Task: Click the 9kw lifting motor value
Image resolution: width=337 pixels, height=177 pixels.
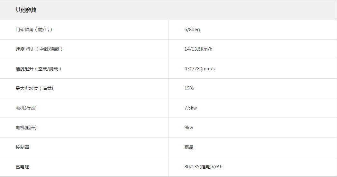Action: pos(189,128)
